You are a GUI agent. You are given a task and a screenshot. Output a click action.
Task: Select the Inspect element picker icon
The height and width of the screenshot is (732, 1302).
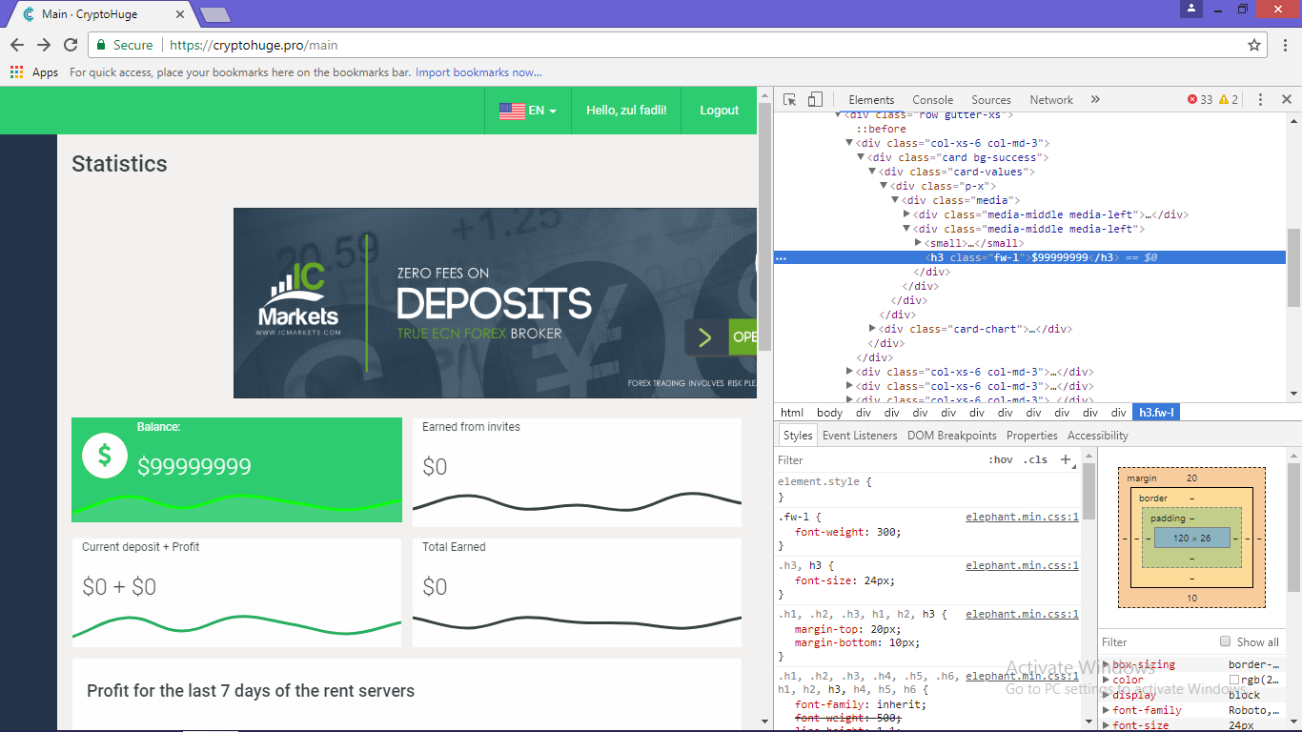point(788,99)
